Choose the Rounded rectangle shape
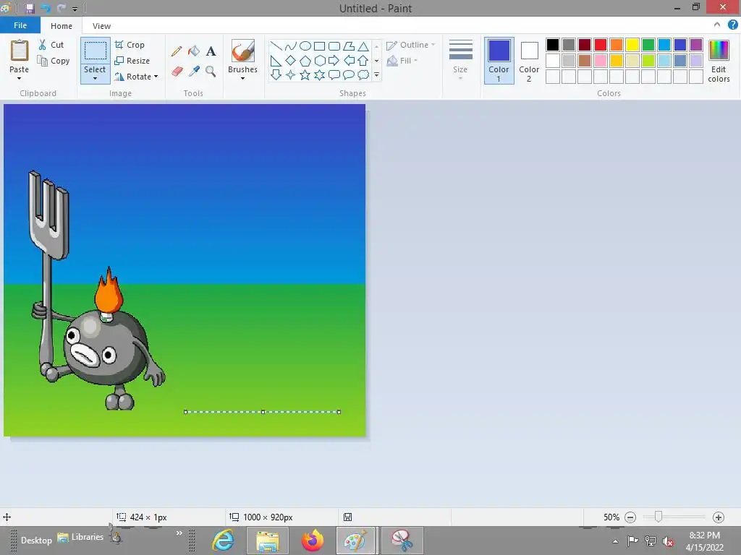 click(x=334, y=46)
